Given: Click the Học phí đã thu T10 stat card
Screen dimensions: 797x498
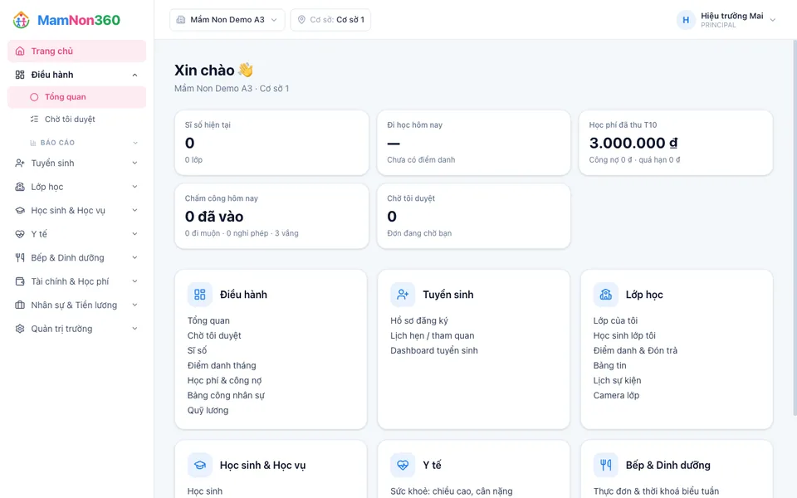Looking at the screenshot, I should 676,143.
